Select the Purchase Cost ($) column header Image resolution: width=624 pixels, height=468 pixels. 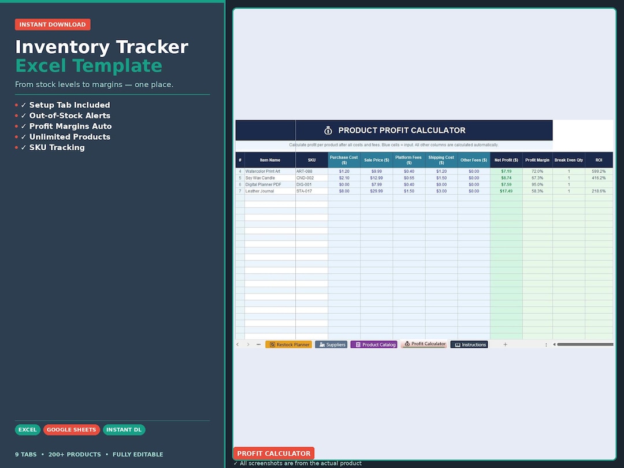(344, 160)
